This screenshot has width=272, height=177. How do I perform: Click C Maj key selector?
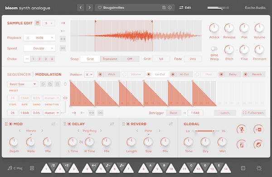pyautogui.click(x=15, y=168)
